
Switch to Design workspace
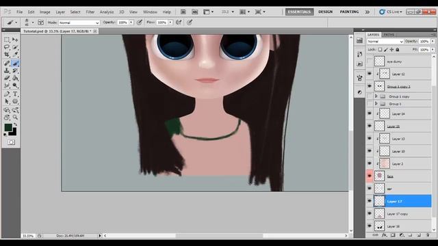[326, 12]
